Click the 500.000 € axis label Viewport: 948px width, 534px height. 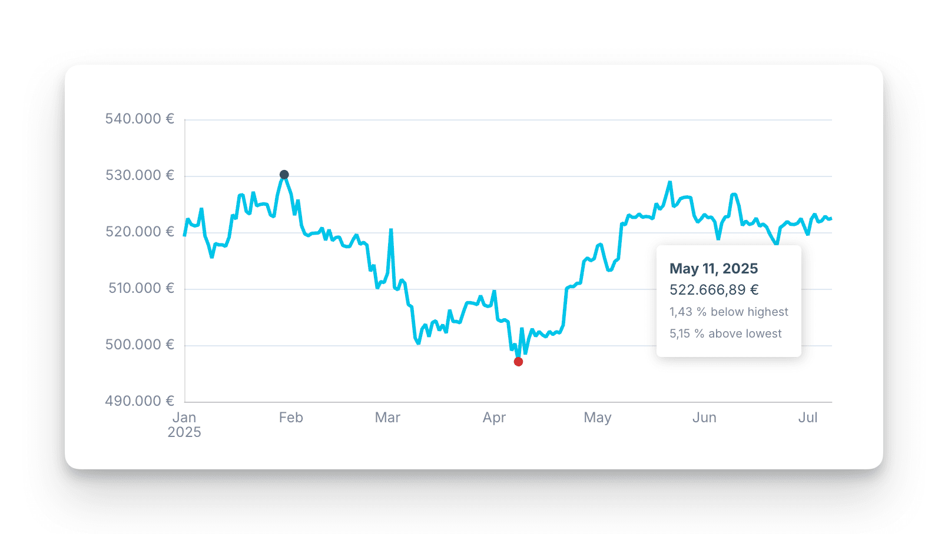tap(140, 345)
